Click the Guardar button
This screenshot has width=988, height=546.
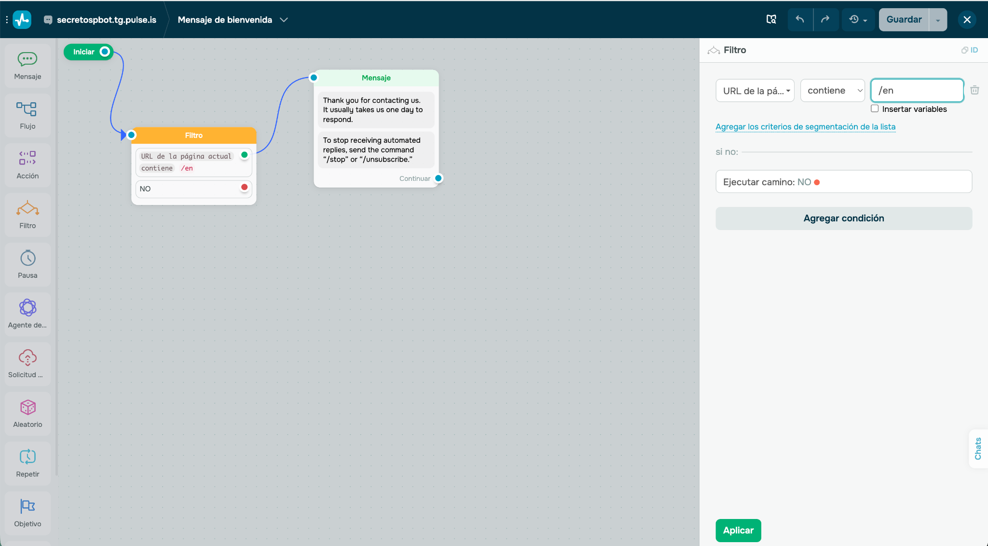coord(904,20)
